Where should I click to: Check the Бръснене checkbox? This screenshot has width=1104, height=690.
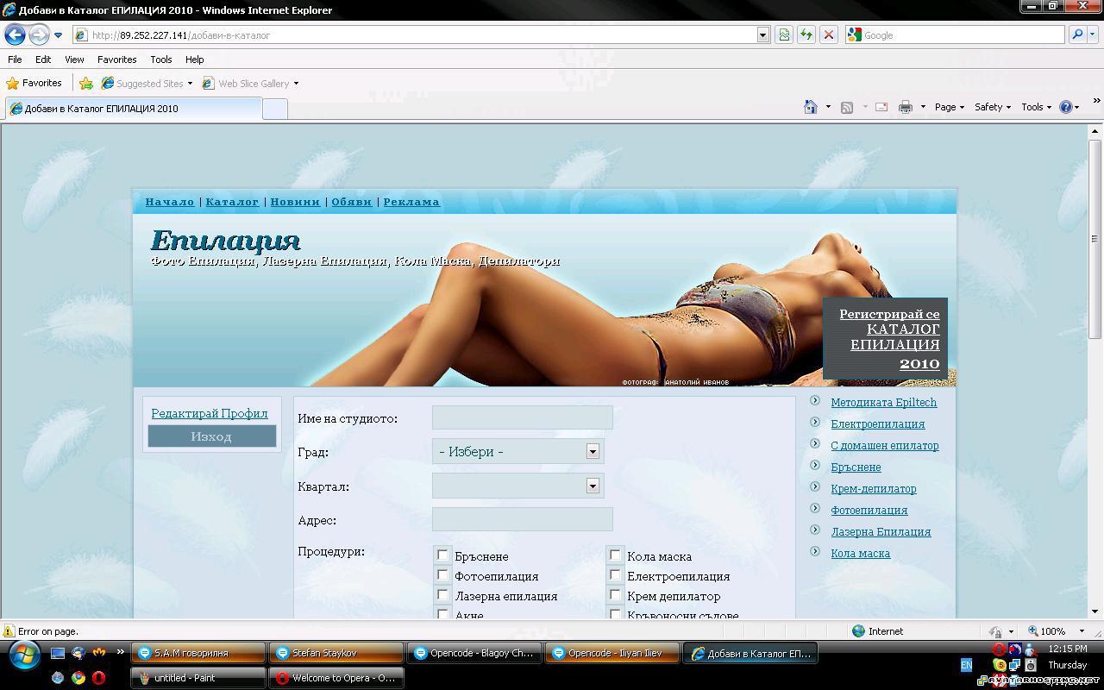(x=442, y=555)
